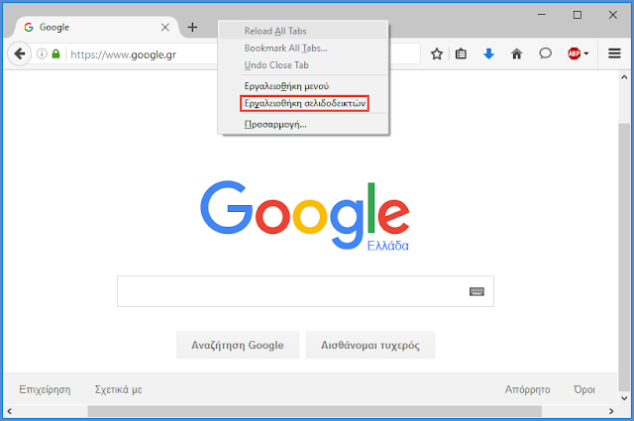Click vertical scrollbar up arrow
Image resolution: width=634 pixels, height=421 pixels.
(624, 77)
